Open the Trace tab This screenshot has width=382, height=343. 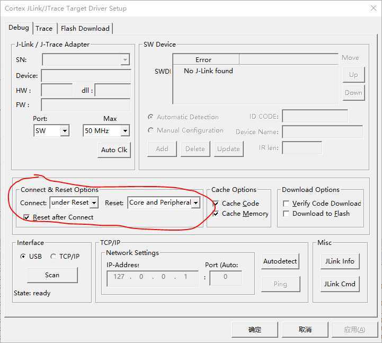[x=44, y=29]
